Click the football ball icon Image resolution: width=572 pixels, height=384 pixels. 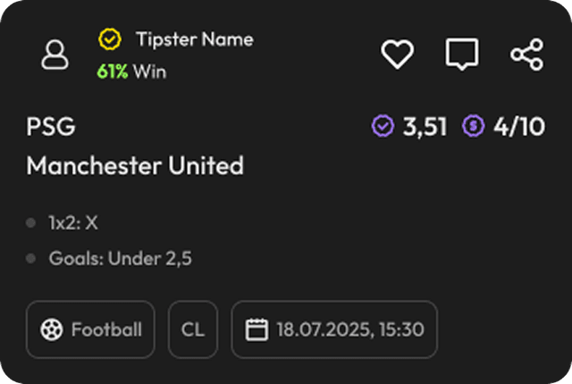51,329
